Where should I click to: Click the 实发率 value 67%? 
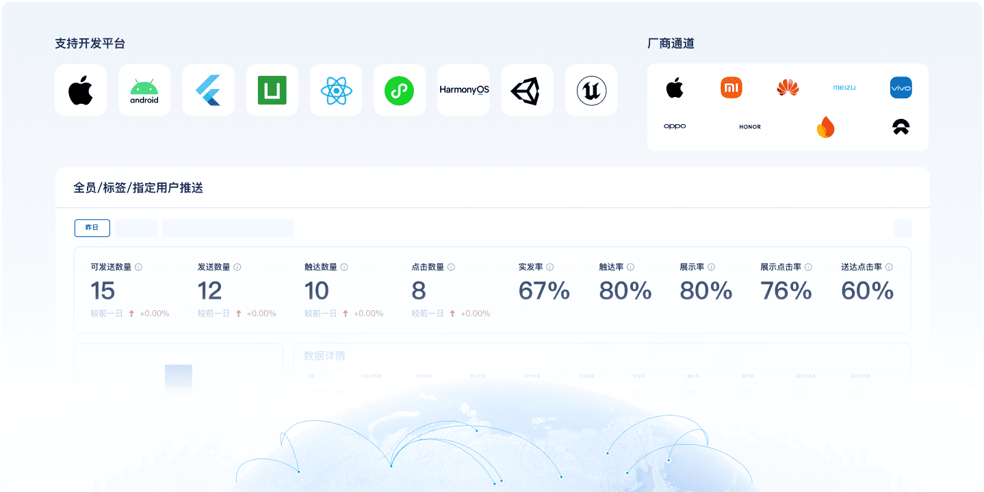tap(544, 291)
